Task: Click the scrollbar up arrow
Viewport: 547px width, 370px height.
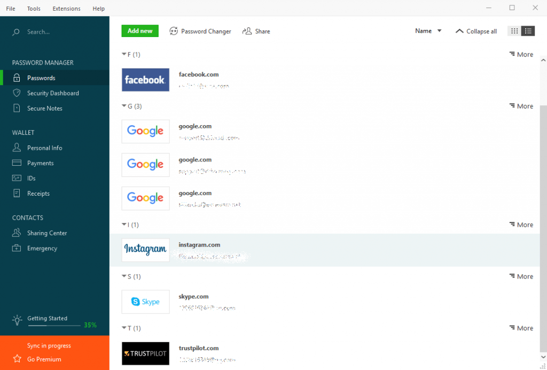Action: point(543,60)
